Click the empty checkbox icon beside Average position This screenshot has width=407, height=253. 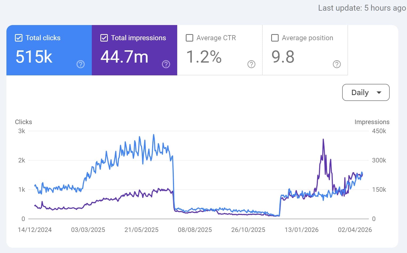point(275,38)
